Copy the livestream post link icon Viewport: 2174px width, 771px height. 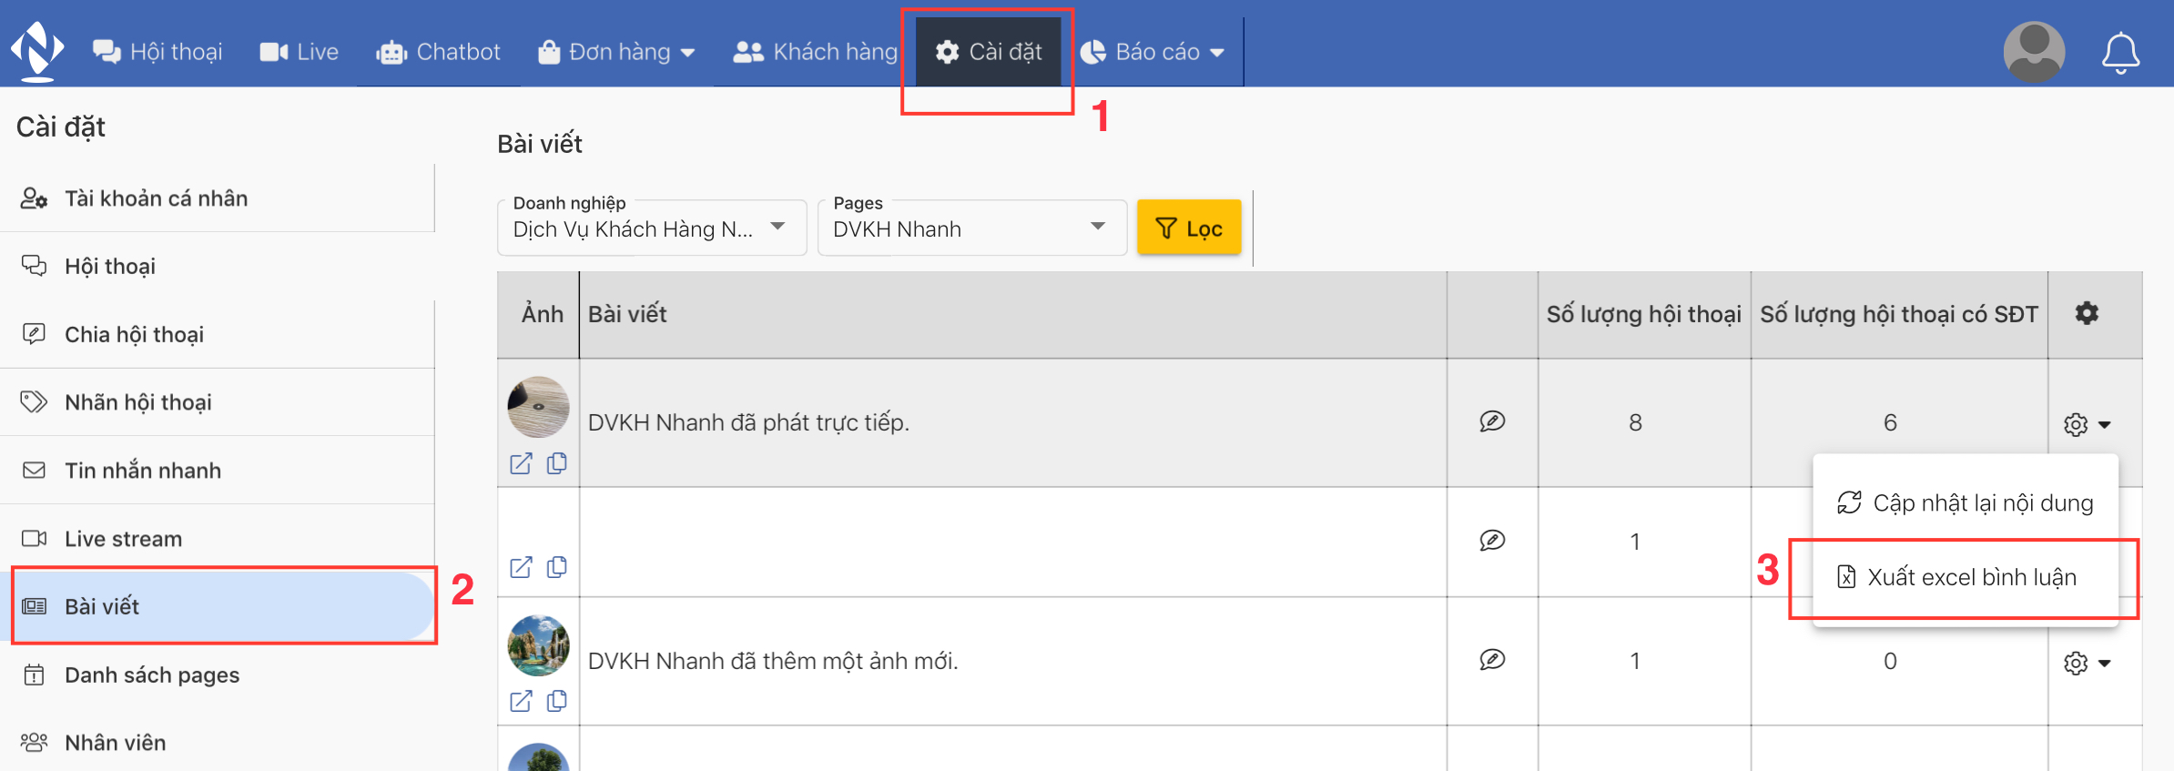[557, 464]
